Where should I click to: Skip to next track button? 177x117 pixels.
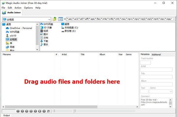35,111
